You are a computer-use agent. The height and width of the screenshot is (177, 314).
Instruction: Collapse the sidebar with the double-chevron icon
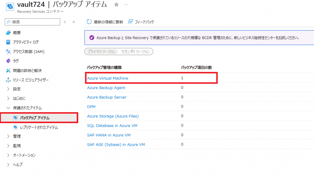coord(74,22)
